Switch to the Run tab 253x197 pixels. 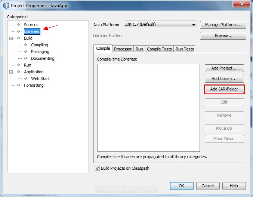pos(139,49)
